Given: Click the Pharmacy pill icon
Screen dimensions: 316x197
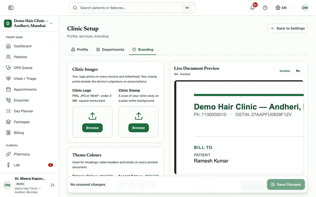Looking at the screenshot, I should pos(8,154).
